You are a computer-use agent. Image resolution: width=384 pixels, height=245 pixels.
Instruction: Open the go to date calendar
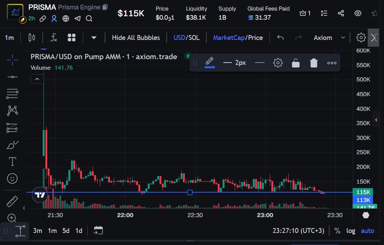coord(98,230)
